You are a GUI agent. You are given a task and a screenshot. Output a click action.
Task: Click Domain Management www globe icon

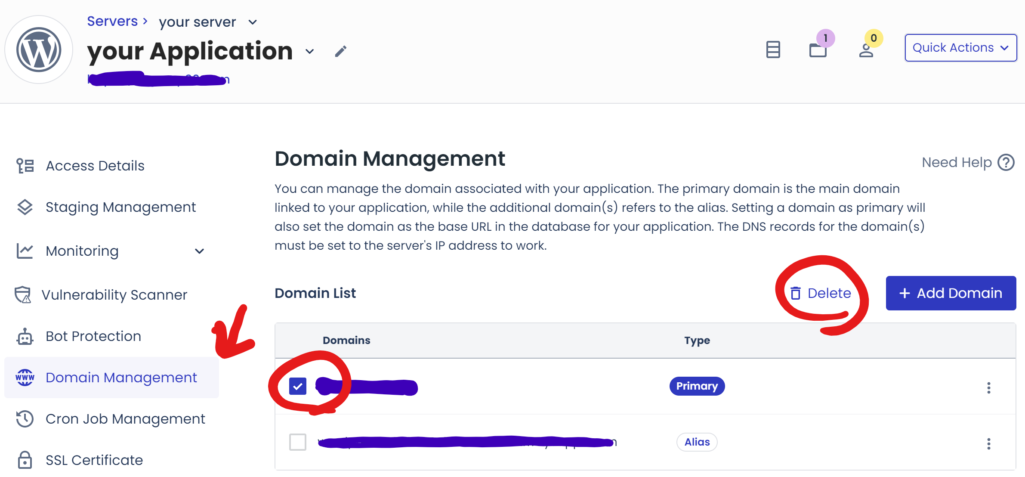click(x=25, y=378)
